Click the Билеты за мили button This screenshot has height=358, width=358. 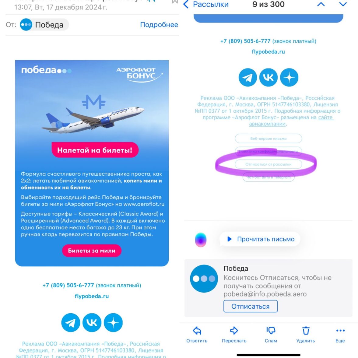92,251
